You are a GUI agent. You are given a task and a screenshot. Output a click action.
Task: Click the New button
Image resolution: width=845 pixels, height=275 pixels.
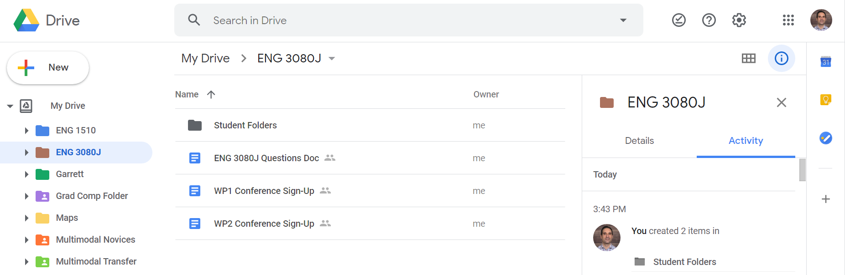click(48, 68)
